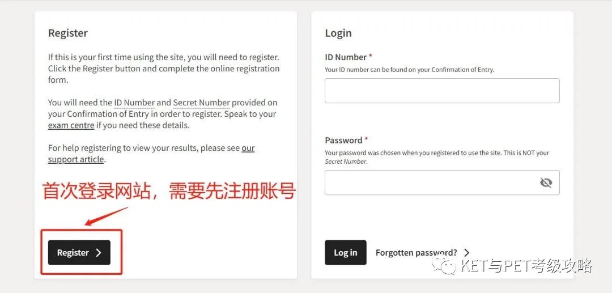This screenshot has width=612, height=293.
Task: Open the Forgotten password? link
Action: pyautogui.click(x=416, y=253)
